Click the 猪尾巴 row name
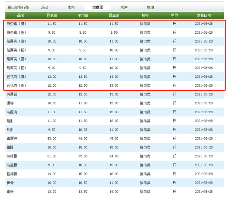Image resolution: width=236 pixels, height=198 pixels. [12, 139]
